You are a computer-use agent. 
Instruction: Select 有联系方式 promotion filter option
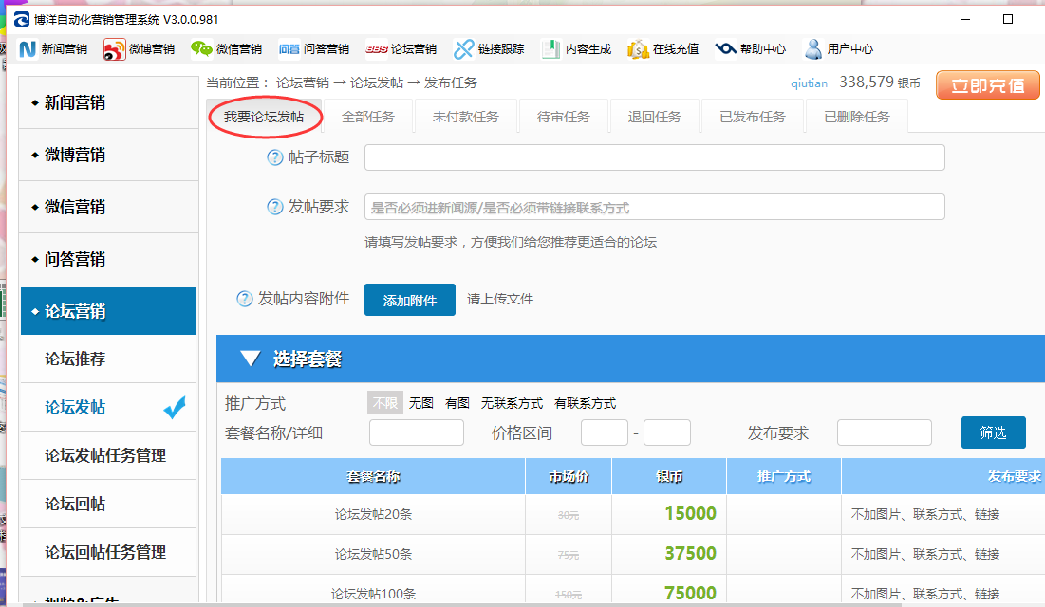click(585, 403)
